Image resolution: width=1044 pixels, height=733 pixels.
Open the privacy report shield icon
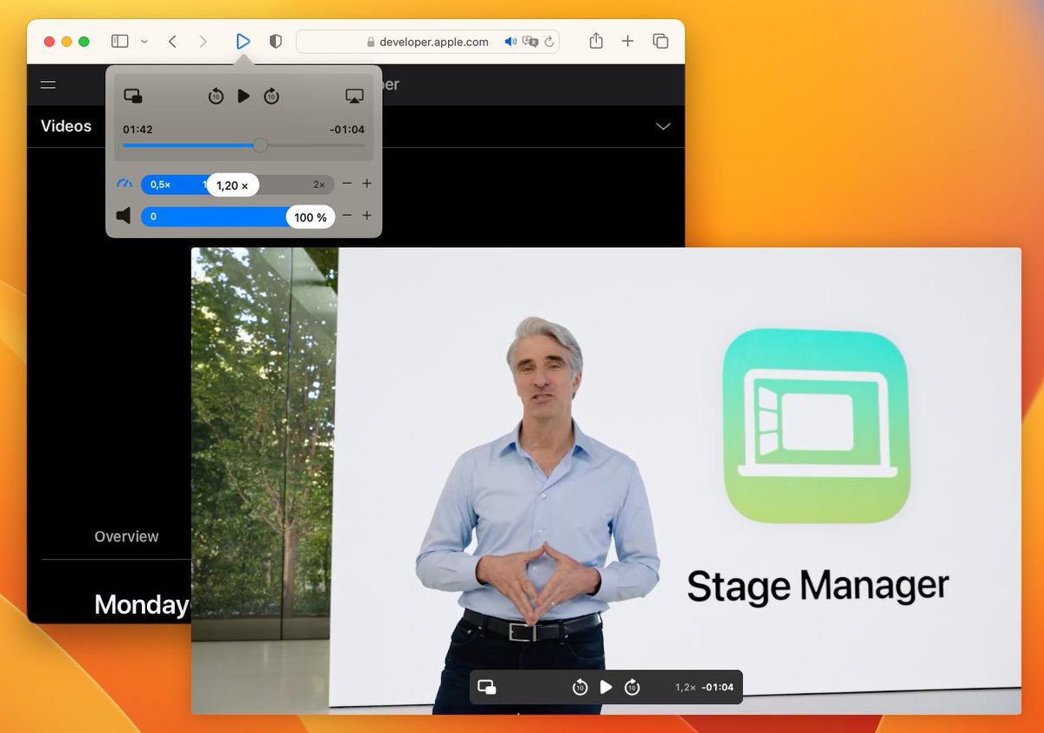pos(276,41)
